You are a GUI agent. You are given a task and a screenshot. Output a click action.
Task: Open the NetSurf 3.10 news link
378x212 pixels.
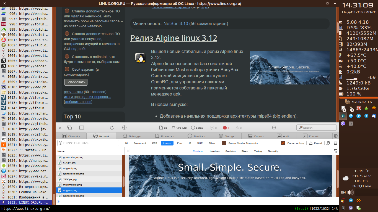coord(176,24)
